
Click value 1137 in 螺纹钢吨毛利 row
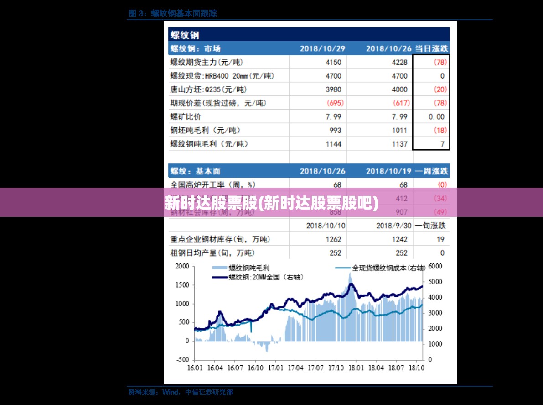[400, 144]
